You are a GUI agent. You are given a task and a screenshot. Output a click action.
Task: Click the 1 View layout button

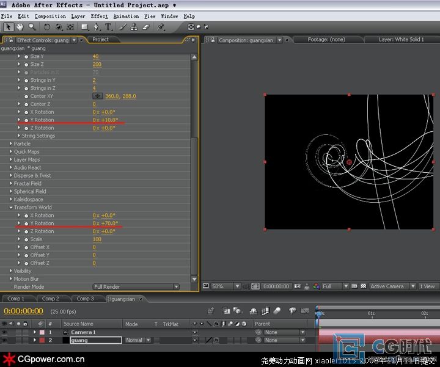(x=427, y=286)
